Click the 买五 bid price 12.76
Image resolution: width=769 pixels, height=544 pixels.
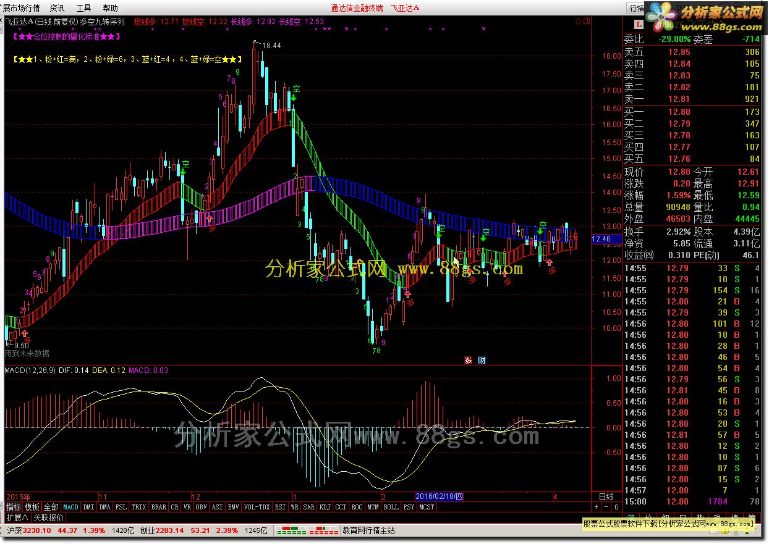tap(679, 159)
